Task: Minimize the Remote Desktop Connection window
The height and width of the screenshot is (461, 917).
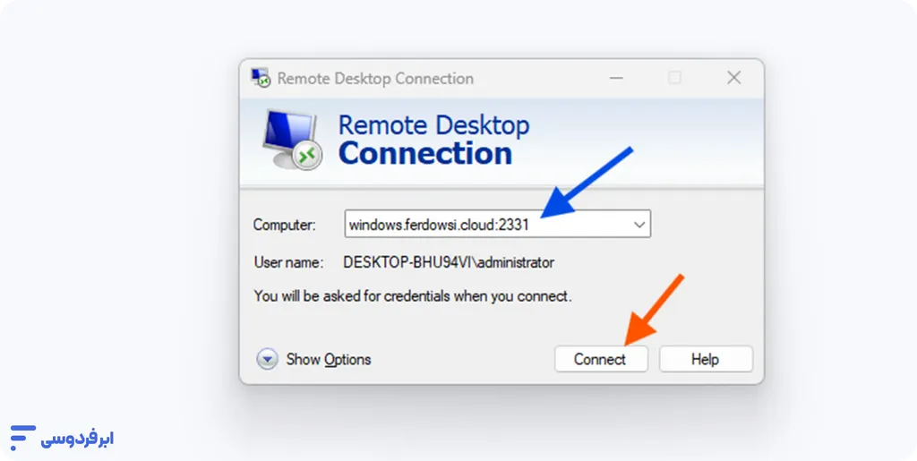Action: 616,78
